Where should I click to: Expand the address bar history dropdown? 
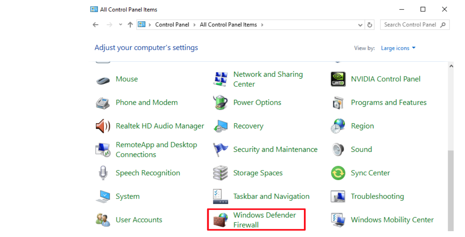[360, 25]
